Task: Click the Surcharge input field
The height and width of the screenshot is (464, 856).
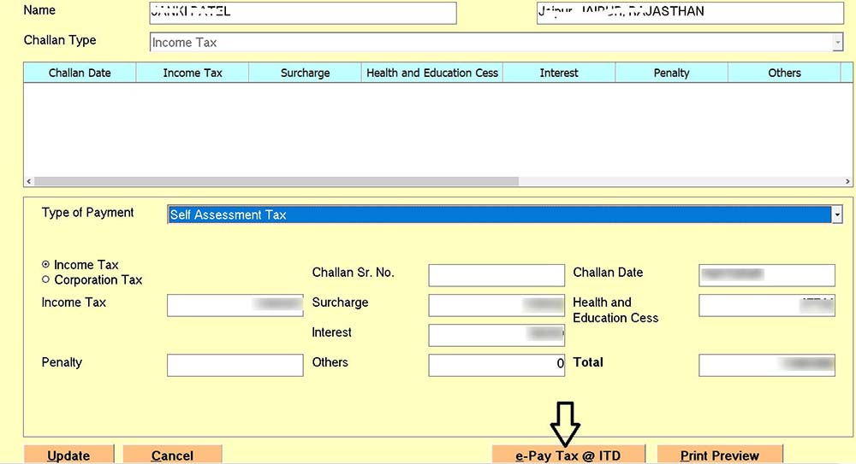Action: tap(496, 305)
